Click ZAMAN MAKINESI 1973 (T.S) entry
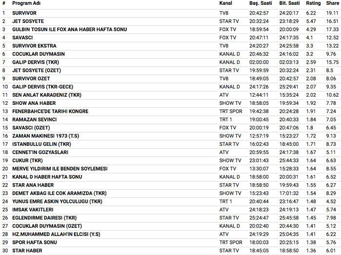Screen dimensions: 341x255 [44, 136]
